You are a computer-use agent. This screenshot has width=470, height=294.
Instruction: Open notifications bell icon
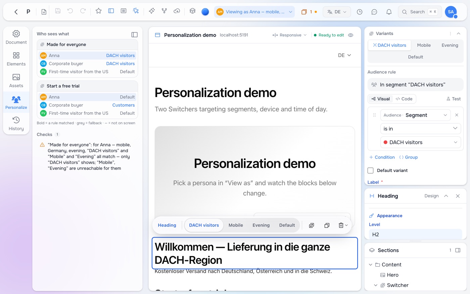point(389,12)
